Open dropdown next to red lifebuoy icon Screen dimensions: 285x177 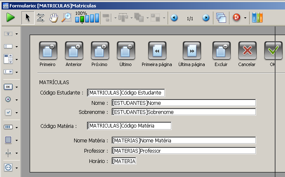pyautogui.click(x=245, y=18)
